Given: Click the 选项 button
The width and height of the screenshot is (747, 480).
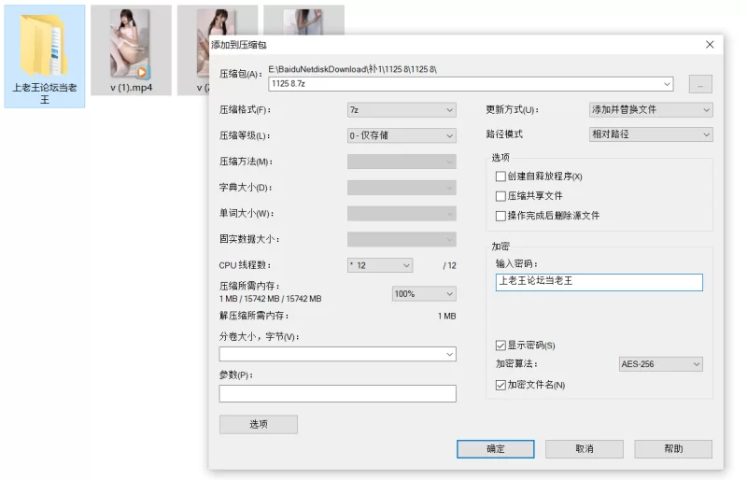Looking at the screenshot, I should 259,424.
